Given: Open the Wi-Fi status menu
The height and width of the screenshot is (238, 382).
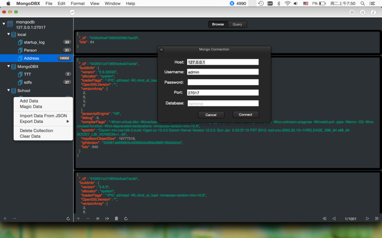Looking at the screenshot, I should point(288,4).
